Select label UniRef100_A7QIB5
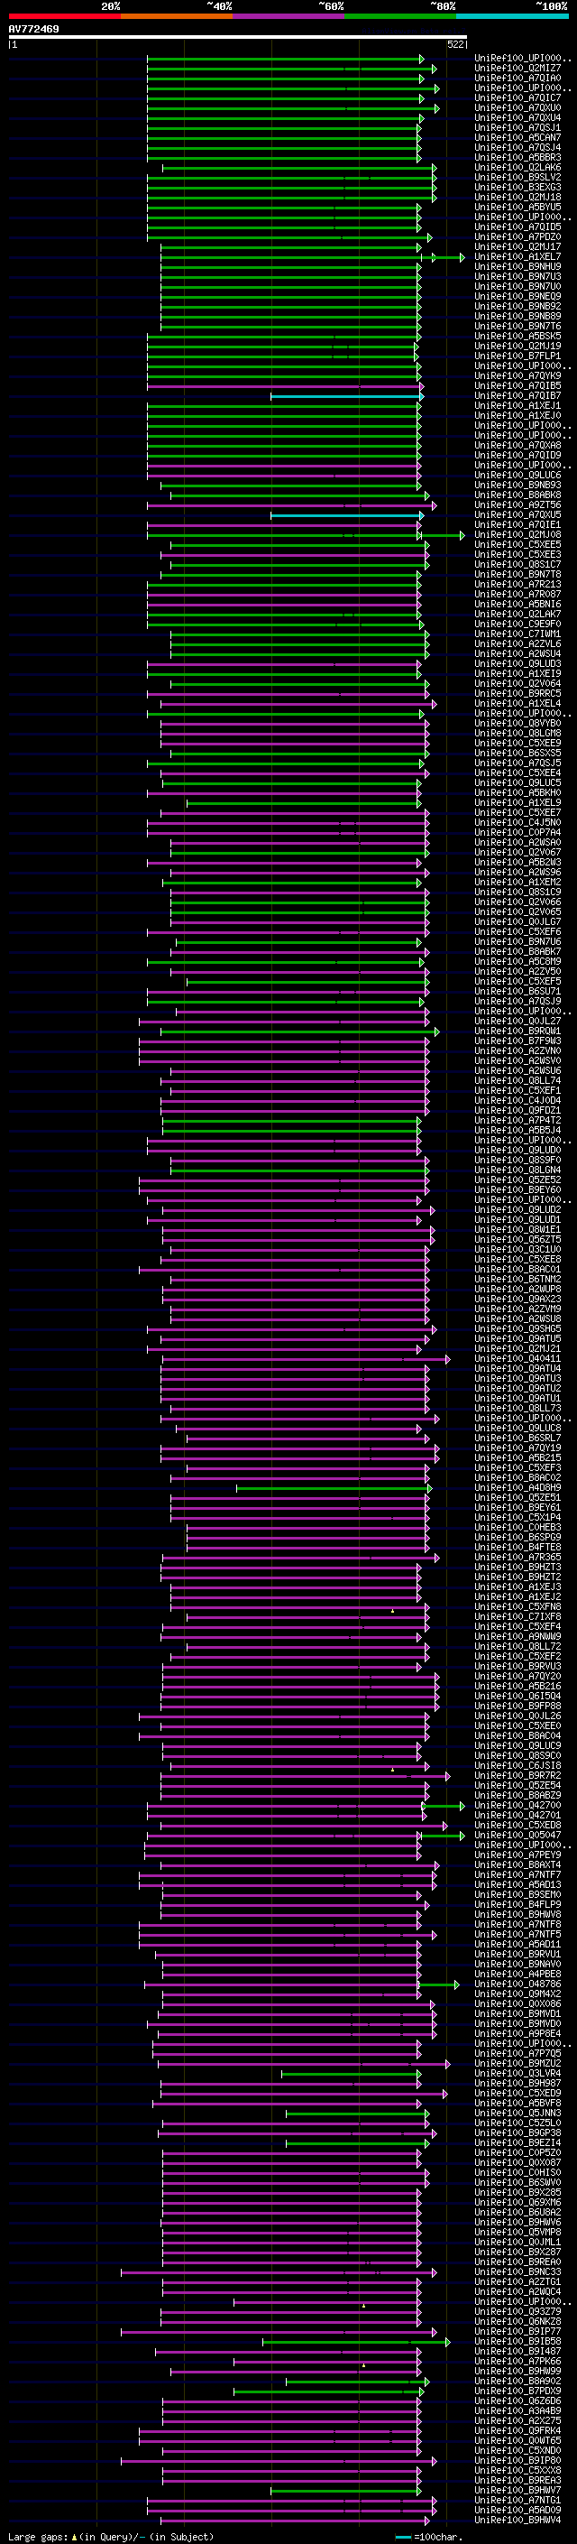Image resolution: width=577 pixels, height=2544 pixels. pyautogui.click(x=517, y=385)
